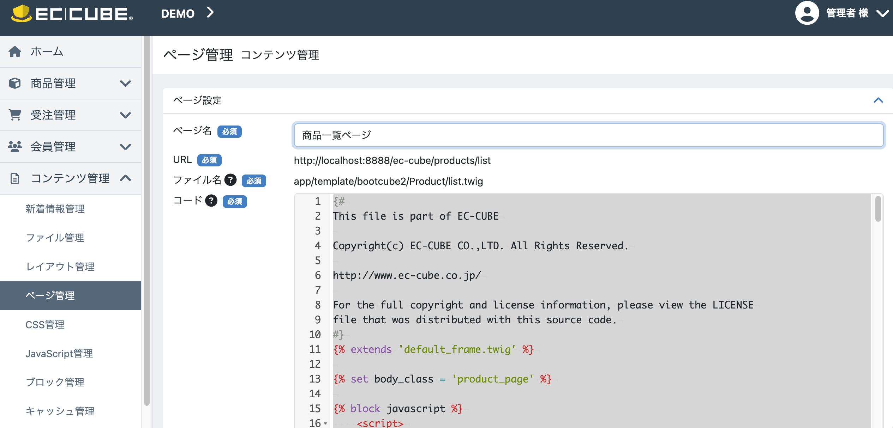Click the 必須 badge beside ページ名
893x428 pixels.
pos(229,132)
